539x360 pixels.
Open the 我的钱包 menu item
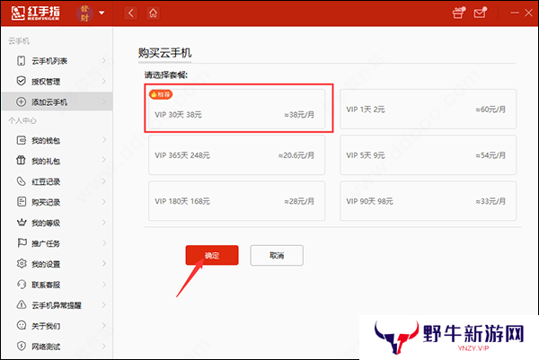(57, 140)
